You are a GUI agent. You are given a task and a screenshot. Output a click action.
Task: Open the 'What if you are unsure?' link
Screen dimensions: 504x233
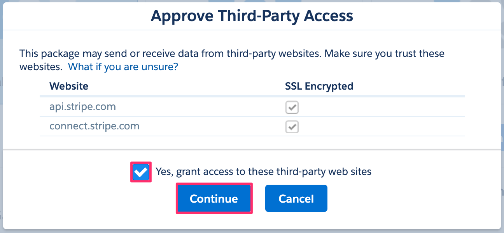tap(123, 67)
